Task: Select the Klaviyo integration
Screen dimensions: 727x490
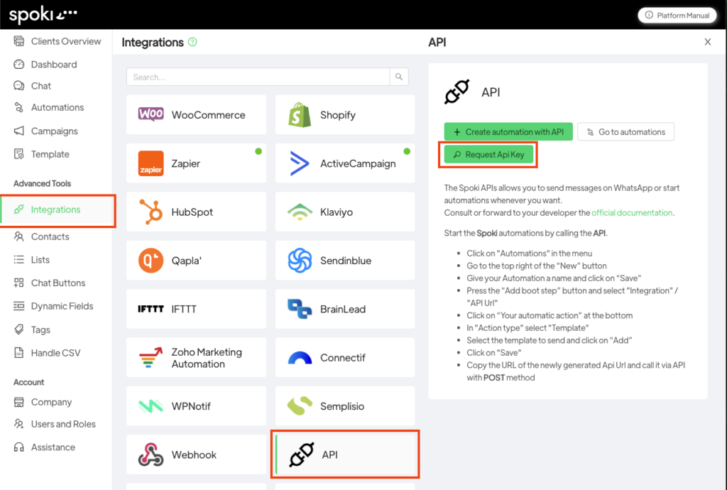Action: (x=344, y=211)
